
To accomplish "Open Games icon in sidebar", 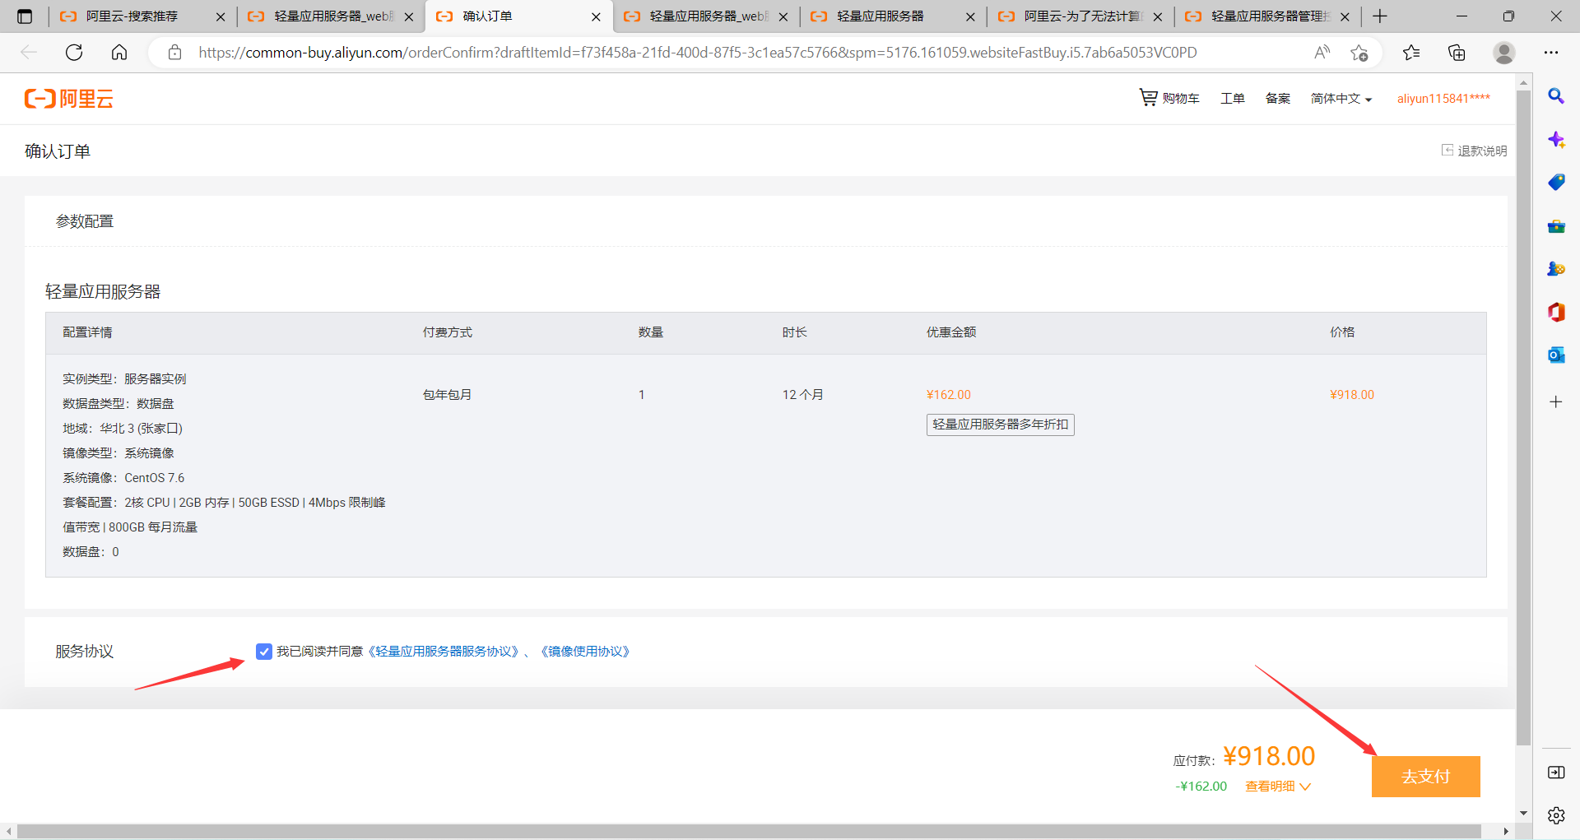I will coord(1555,269).
